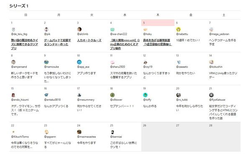This screenshot has height=158, width=247.
Task: Click the K avatar of @RyoKatsuse
Action: 211,95
